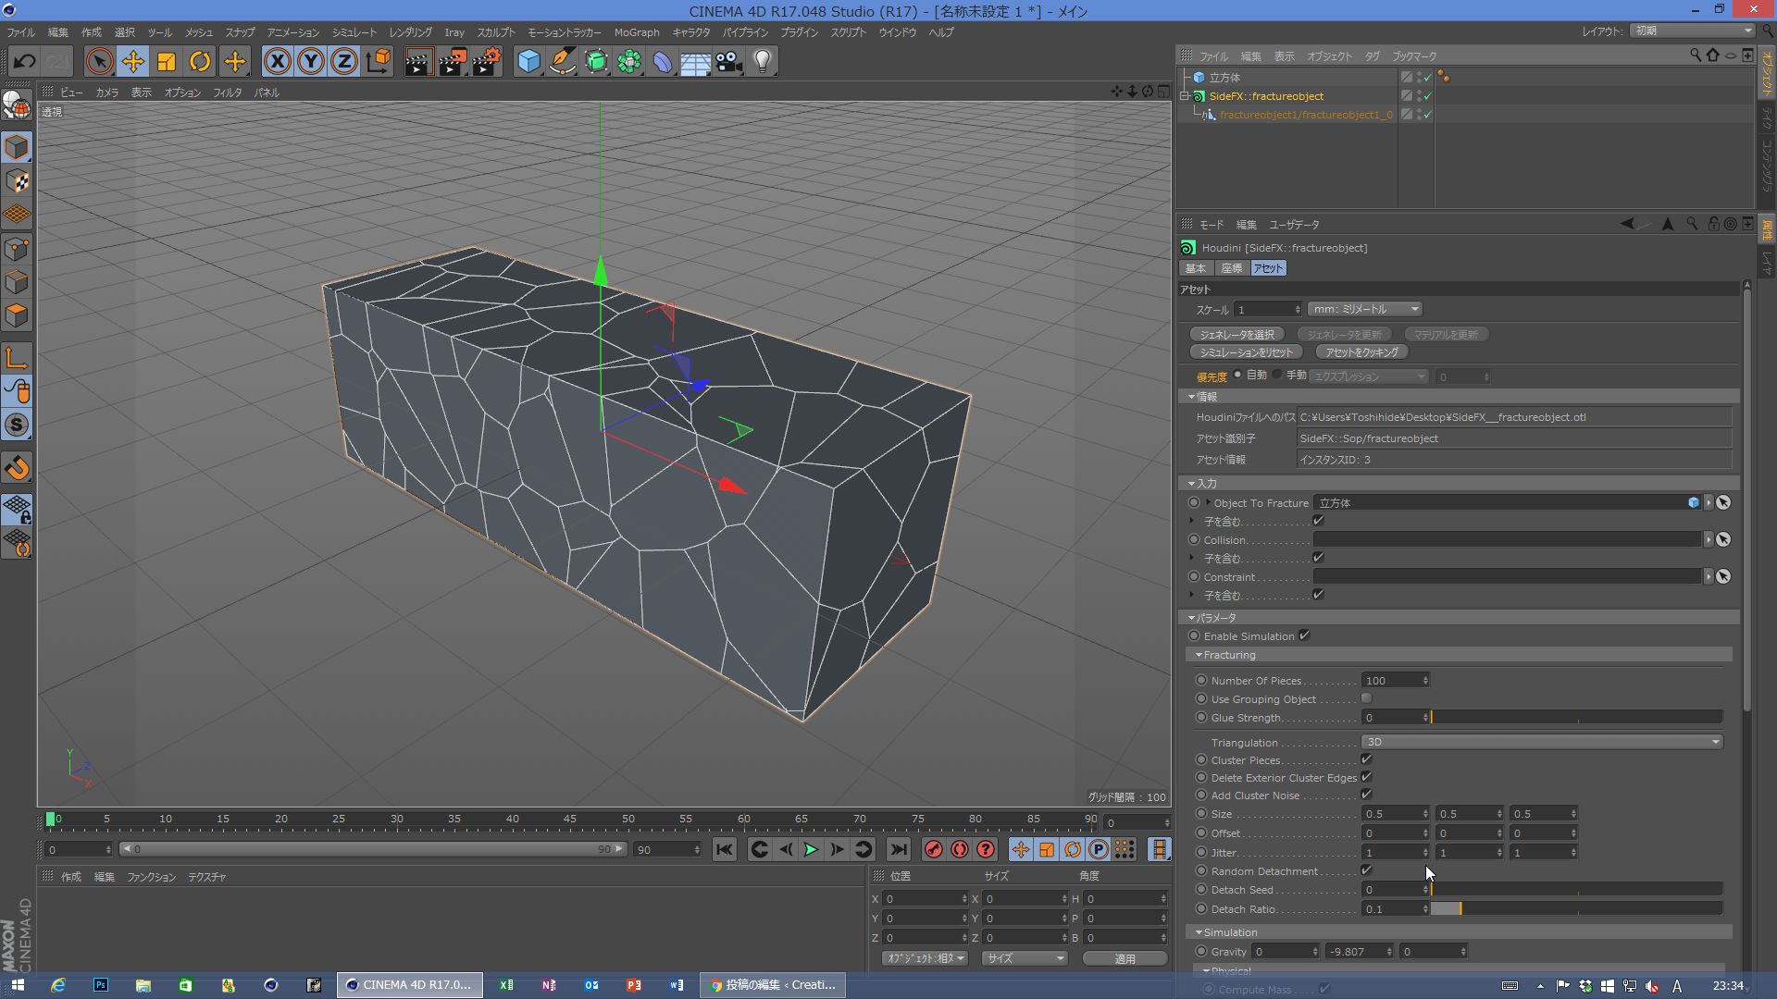
Task: Toggle 子を含む under Collision
Action: pos(1318,558)
